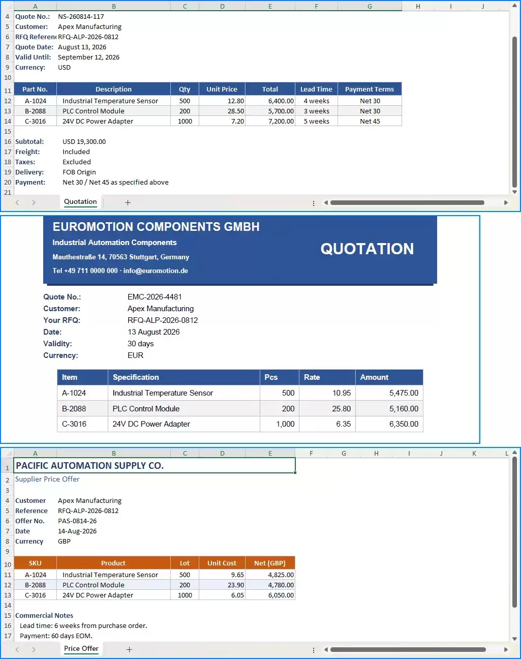Click scroll-left arrow in Quotation workbook's horizontal scrollbar
Viewport: 521px width, 659px height.
pyautogui.click(x=326, y=202)
